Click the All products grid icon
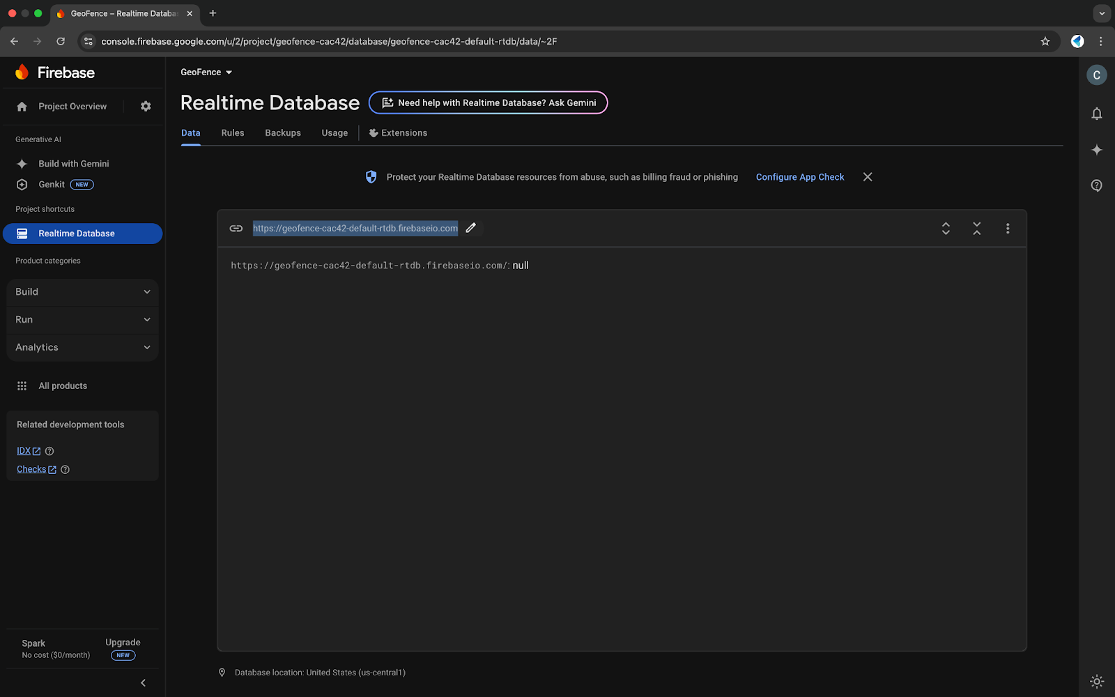The width and height of the screenshot is (1115, 697). click(22, 386)
